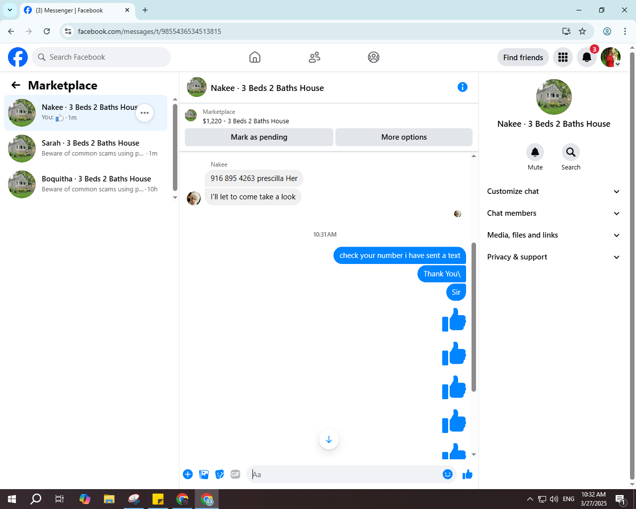Image resolution: width=636 pixels, height=509 pixels.
Task: Open the Facebook menu grid icon
Action: pos(563,57)
